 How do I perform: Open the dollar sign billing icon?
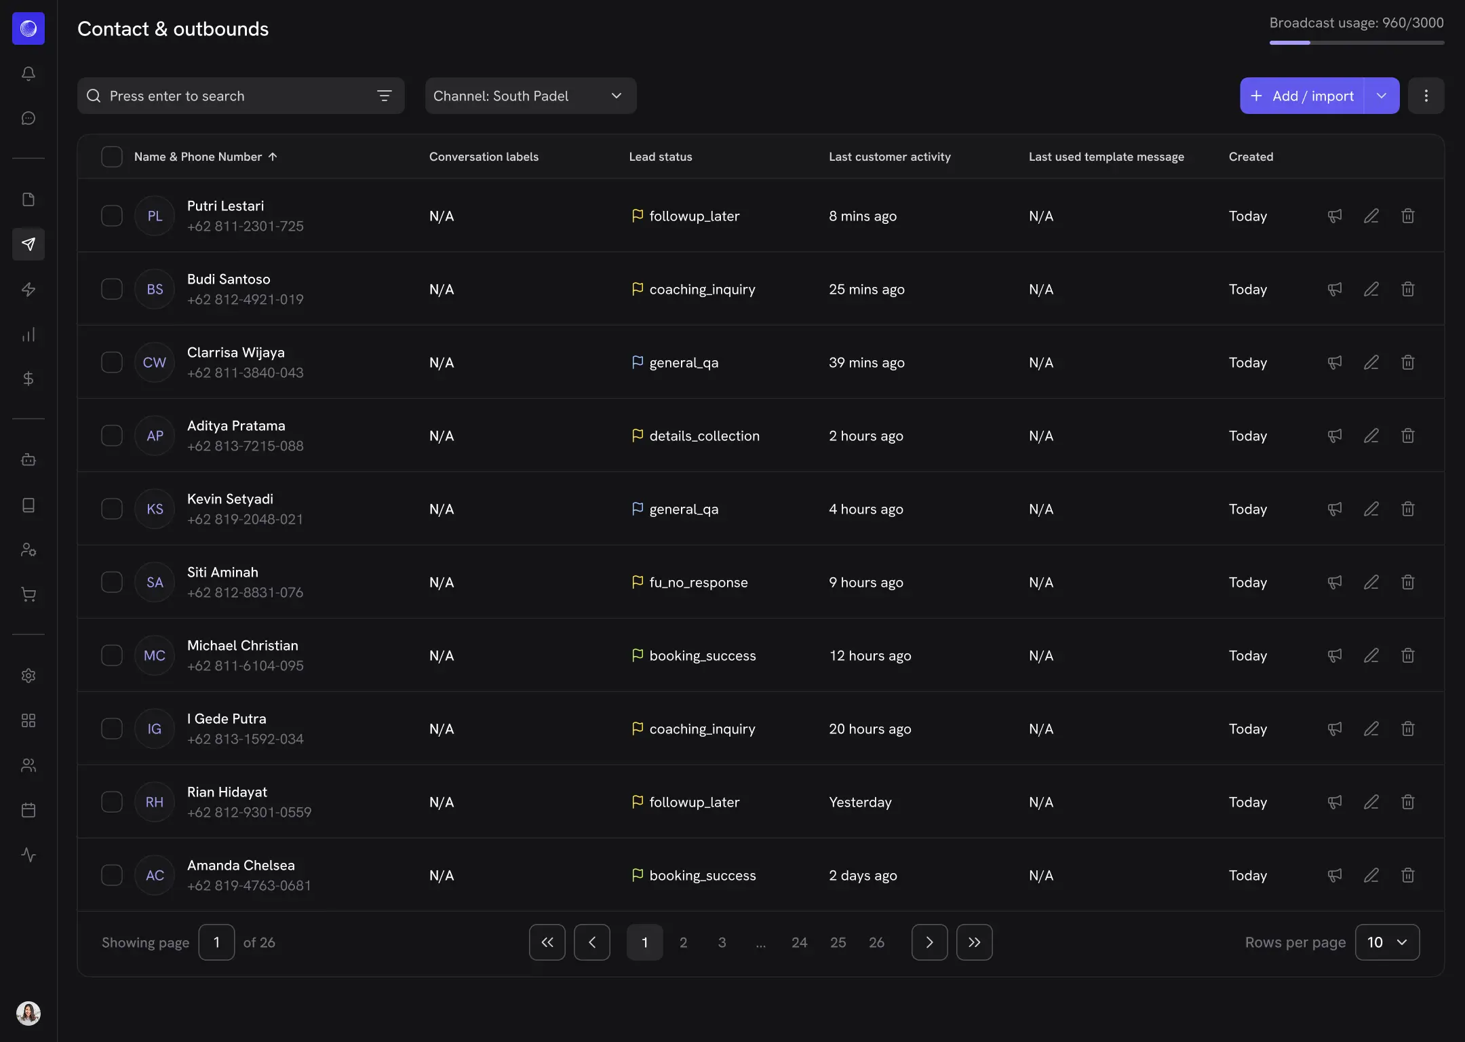point(28,379)
